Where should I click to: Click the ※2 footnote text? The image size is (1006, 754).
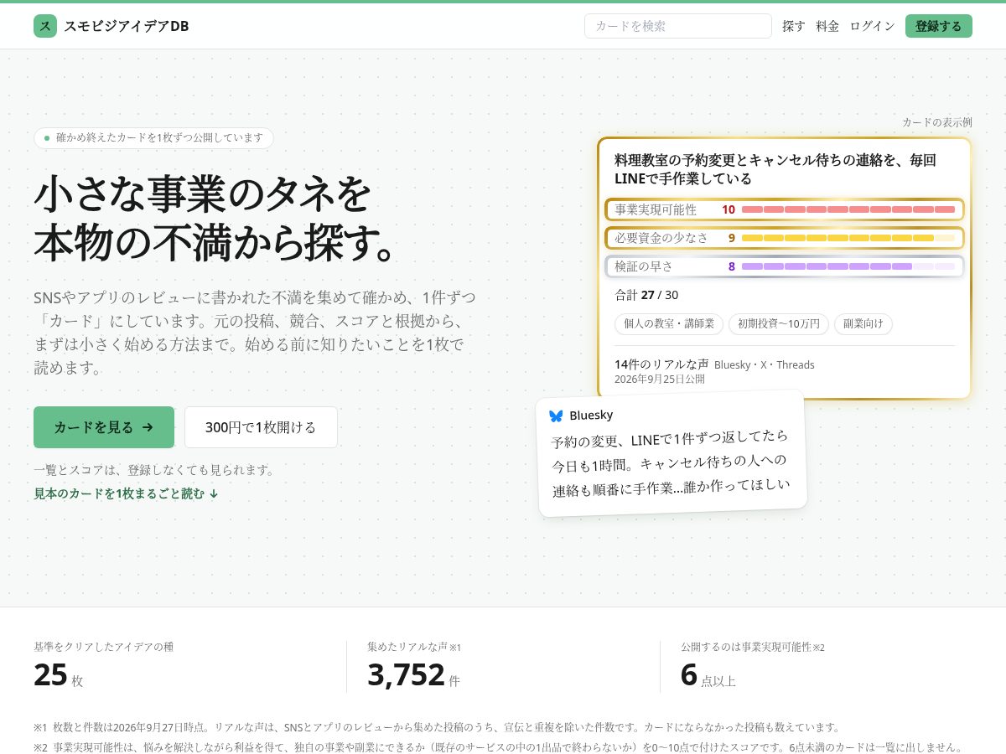click(x=498, y=747)
